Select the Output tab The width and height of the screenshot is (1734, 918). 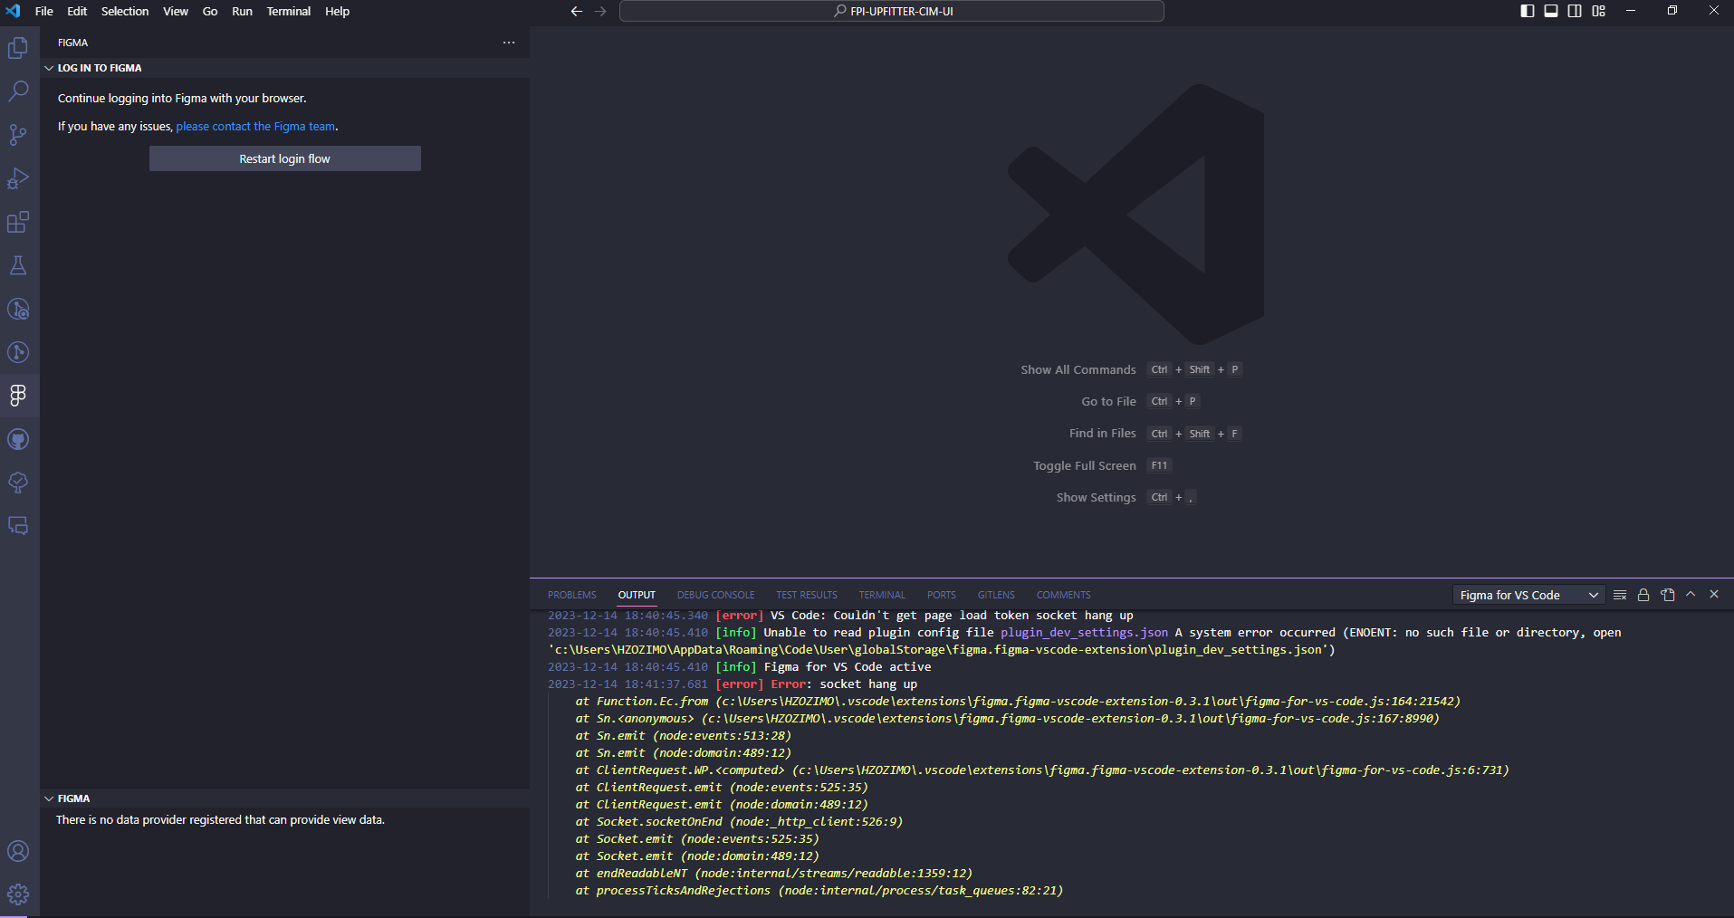pyautogui.click(x=637, y=595)
